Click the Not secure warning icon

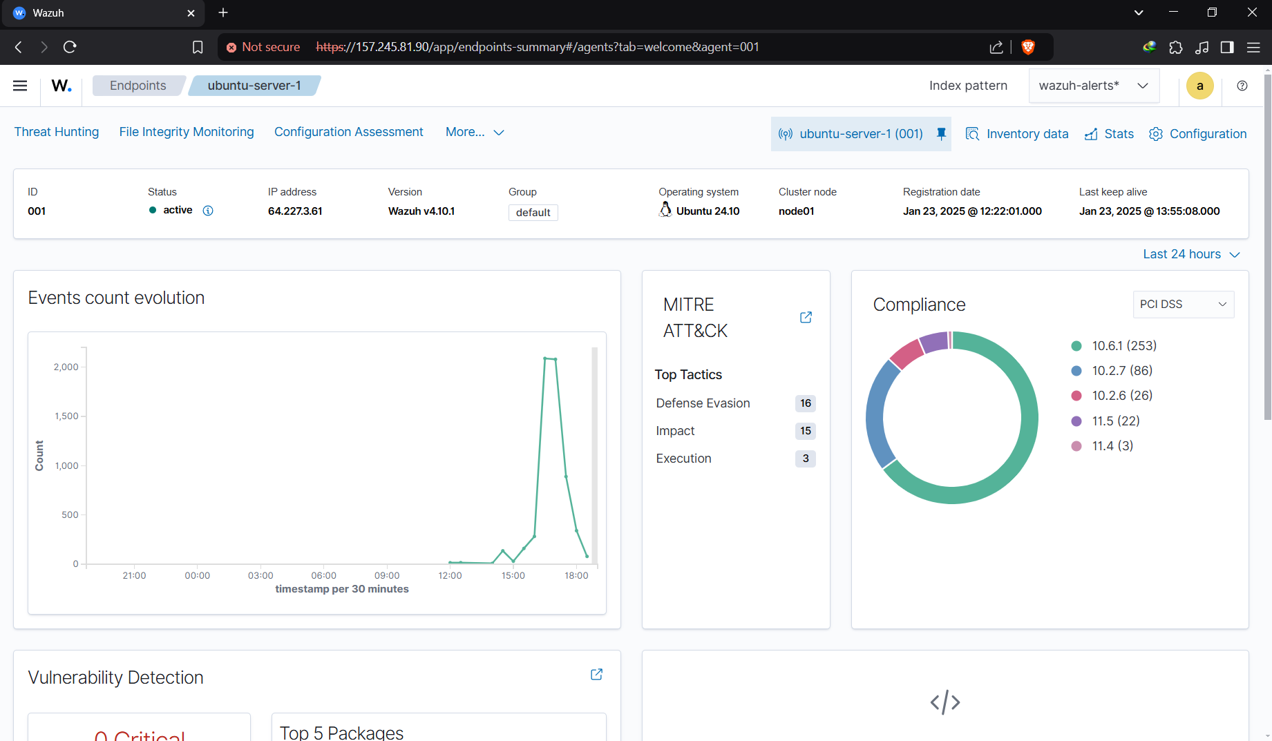tap(231, 47)
